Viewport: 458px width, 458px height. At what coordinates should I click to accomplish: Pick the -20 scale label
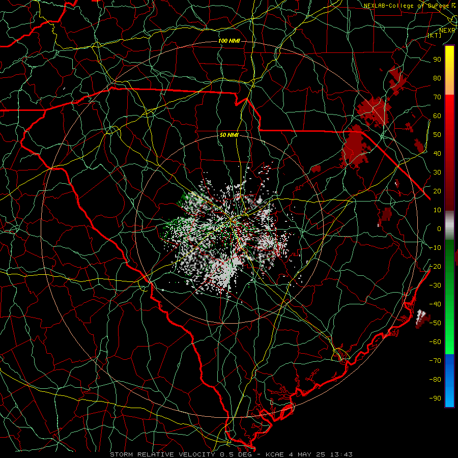click(x=435, y=267)
